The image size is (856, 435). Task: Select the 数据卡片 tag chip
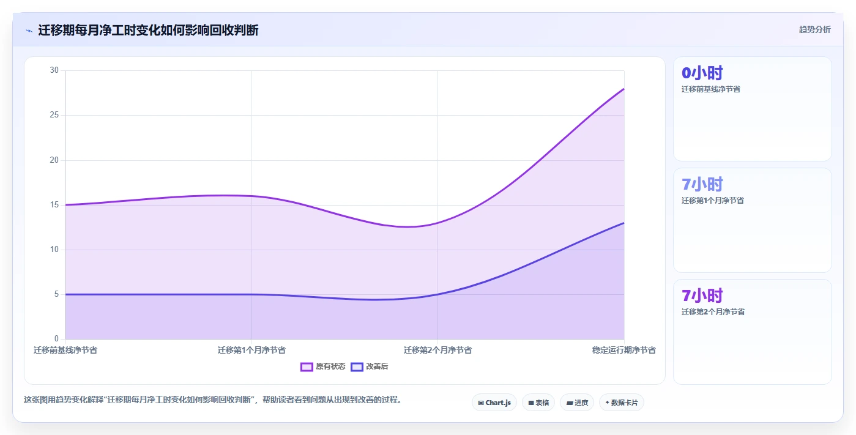point(622,403)
